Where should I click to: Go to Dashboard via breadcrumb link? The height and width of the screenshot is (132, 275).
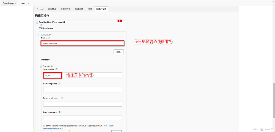[x=9, y=3]
